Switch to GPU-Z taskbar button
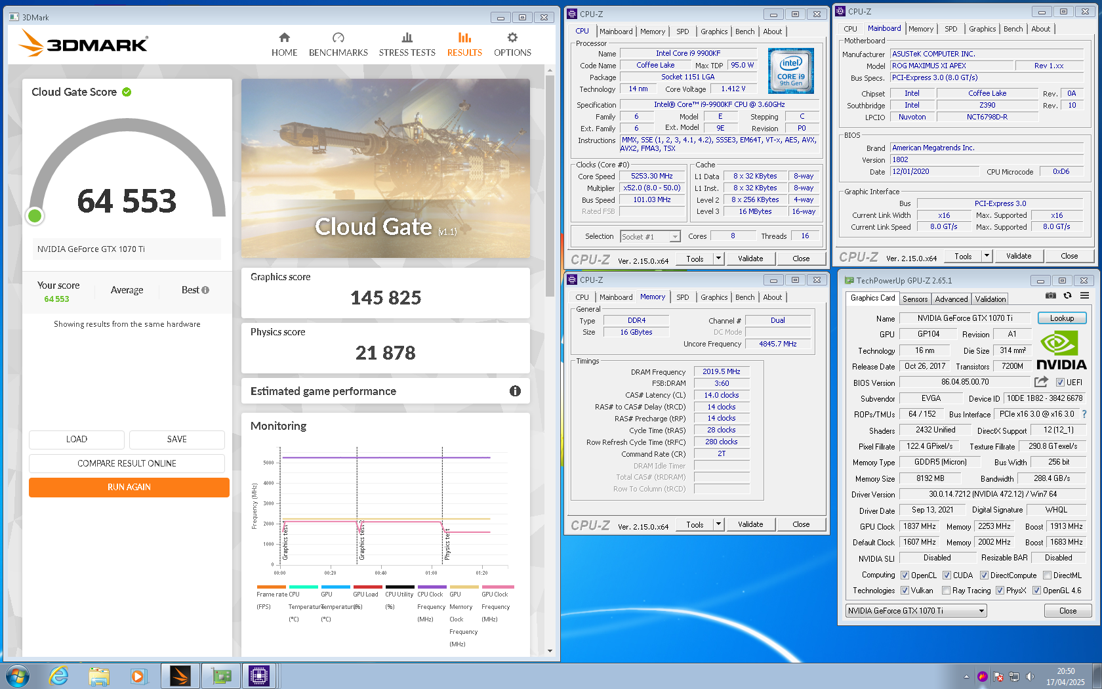1102x689 pixels. [x=221, y=676]
